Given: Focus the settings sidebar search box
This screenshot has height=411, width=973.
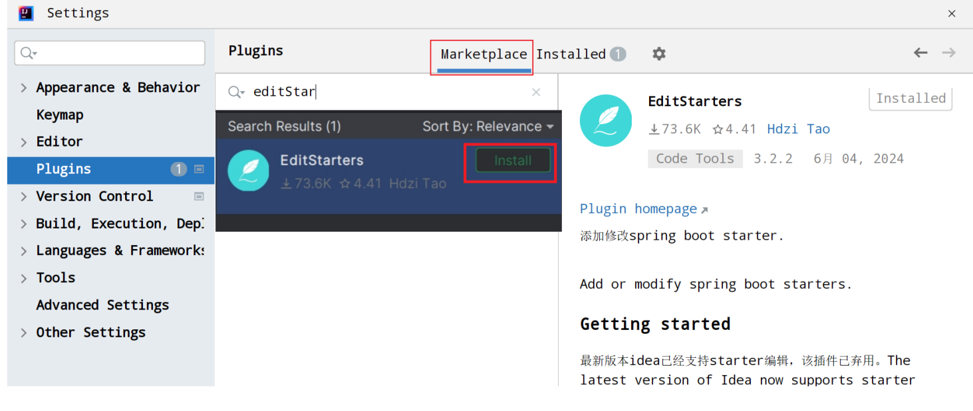Looking at the screenshot, I should click(x=110, y=53).
